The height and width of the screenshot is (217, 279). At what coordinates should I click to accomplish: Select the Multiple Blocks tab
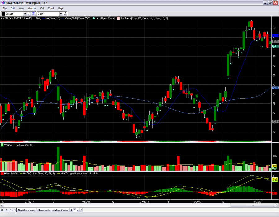pyautogui.click(x=60, y=210)
